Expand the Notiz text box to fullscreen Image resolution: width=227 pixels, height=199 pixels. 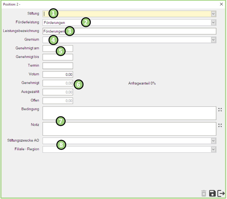point(220,125)
